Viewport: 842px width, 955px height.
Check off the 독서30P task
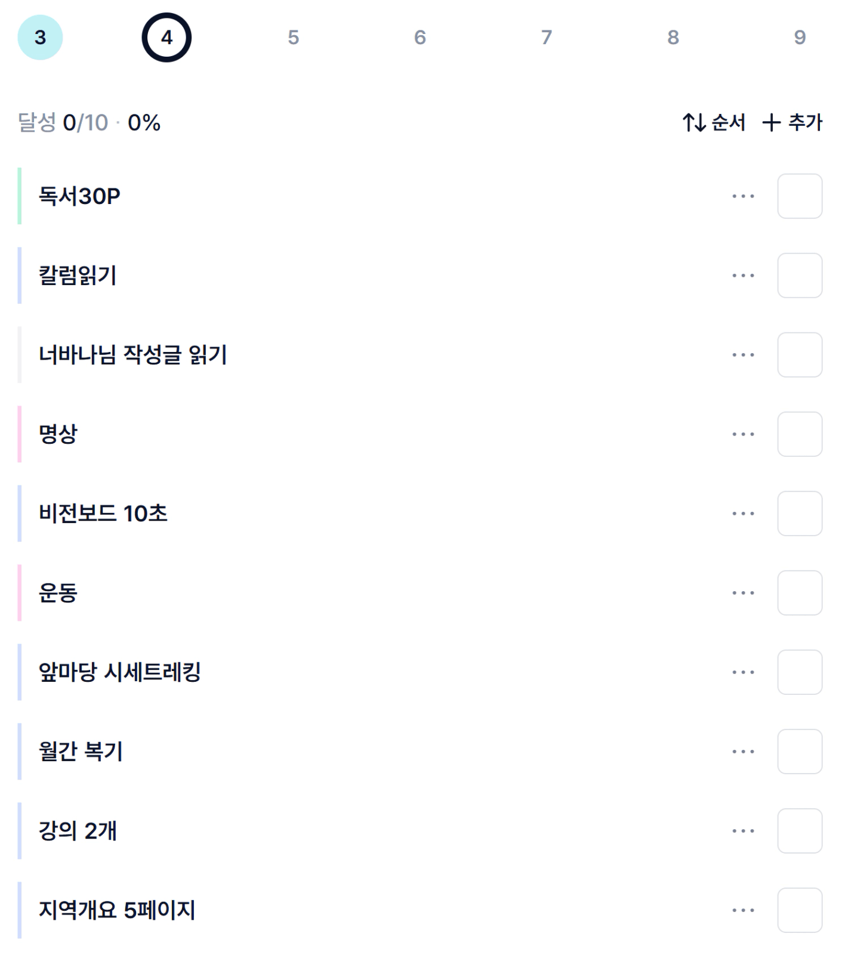pyautogui.click(x=800, y=196)
